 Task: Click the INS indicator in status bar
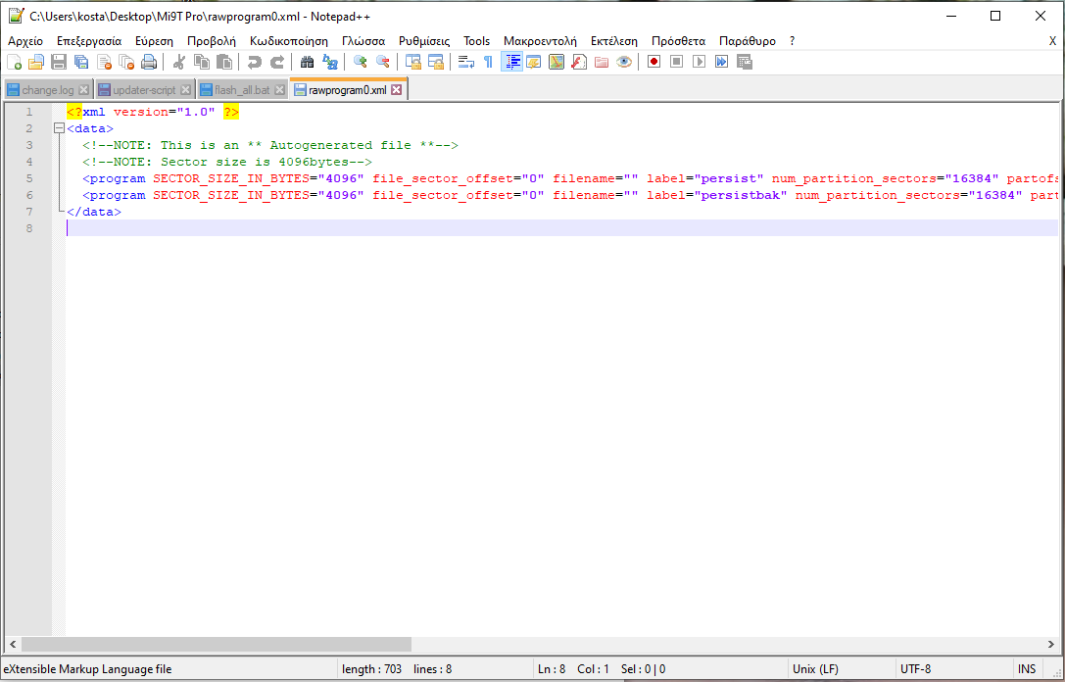point(1026,669)
